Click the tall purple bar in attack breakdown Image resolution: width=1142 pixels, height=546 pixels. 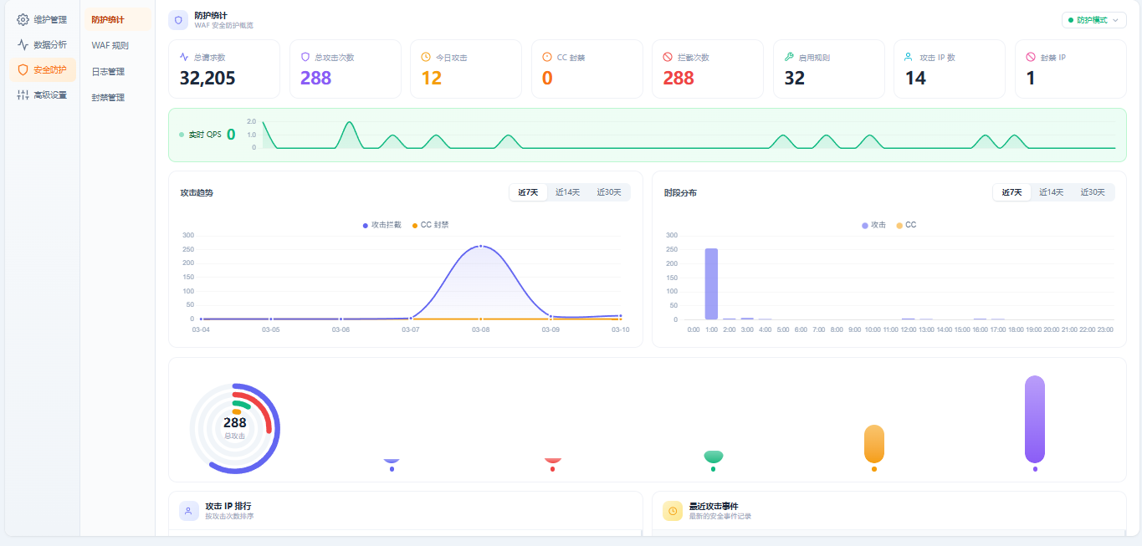[1035, 419]
